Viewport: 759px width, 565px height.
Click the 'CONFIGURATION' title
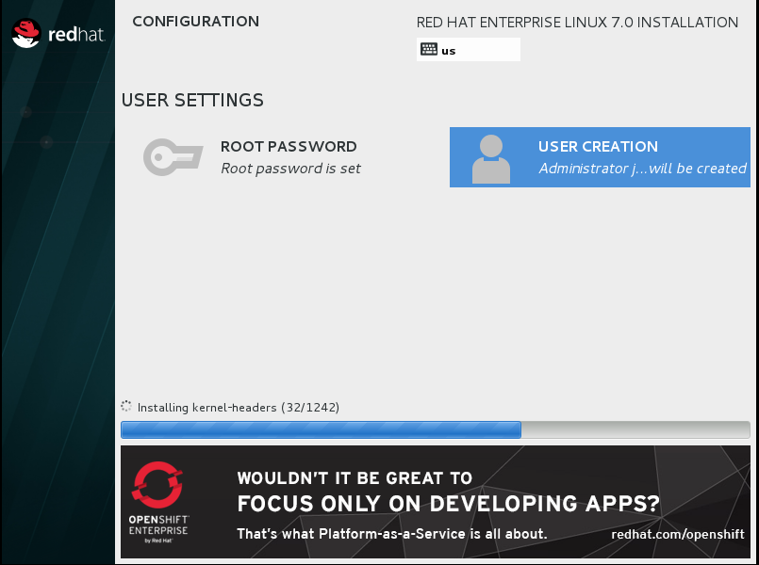pyautogui.click(x=195, y=22)
